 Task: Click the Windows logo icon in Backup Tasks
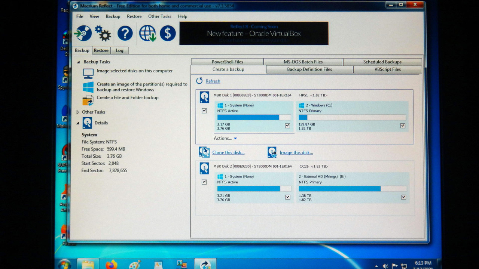88,87
